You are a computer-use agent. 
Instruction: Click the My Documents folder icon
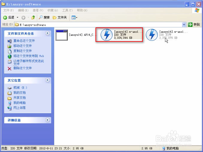pyautogui.click(x=10, y=93)
